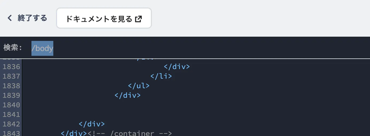The height and width of the screenshot is (136, 370).
Task: Select line number 1836 in gutter
Action: (x=11, y=67)
